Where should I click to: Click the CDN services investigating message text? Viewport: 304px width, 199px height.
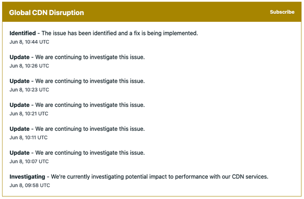click(159, 177)
